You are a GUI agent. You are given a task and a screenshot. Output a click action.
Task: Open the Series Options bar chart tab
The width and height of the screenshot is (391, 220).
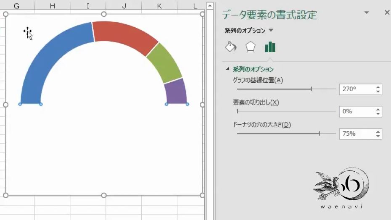tap(270, 47)
